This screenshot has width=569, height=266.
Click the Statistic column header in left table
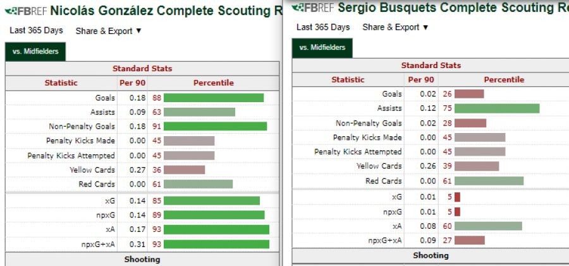point(61,83)
